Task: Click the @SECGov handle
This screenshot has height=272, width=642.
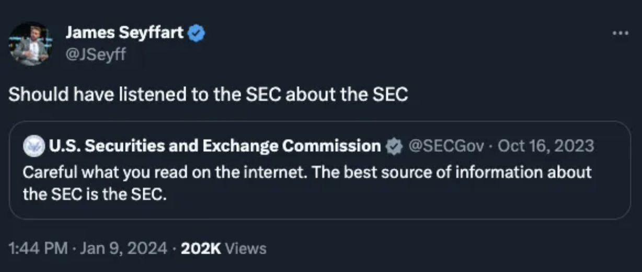Action: point(445,146)
